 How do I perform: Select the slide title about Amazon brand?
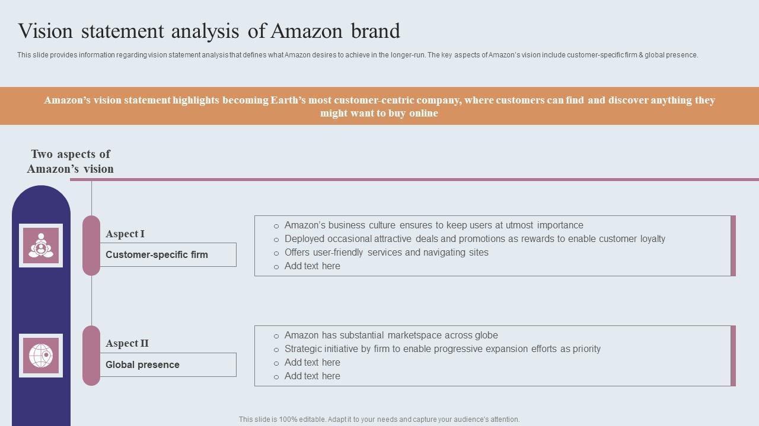pos(209,31)
